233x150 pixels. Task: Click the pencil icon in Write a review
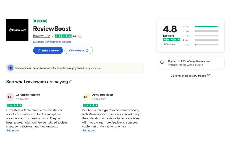(x=39, y=50)
